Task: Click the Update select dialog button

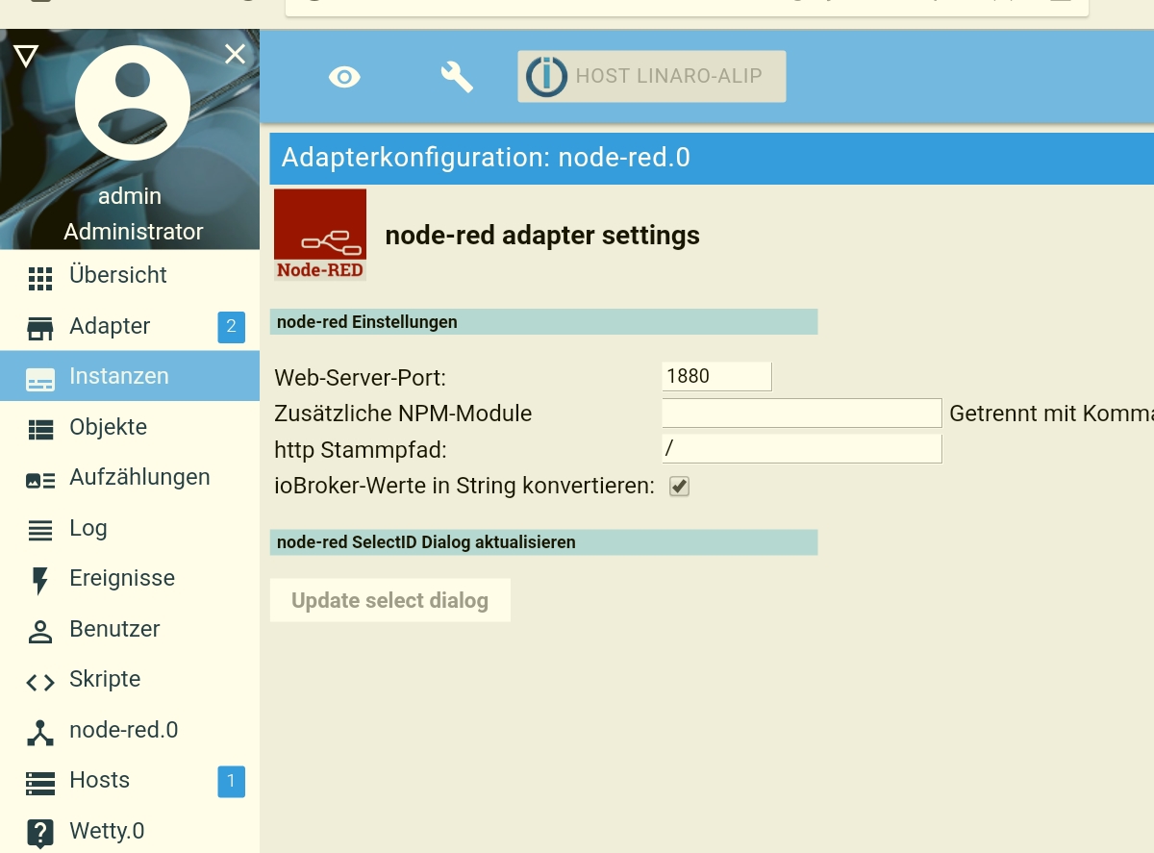Action: tap(390, 601)
